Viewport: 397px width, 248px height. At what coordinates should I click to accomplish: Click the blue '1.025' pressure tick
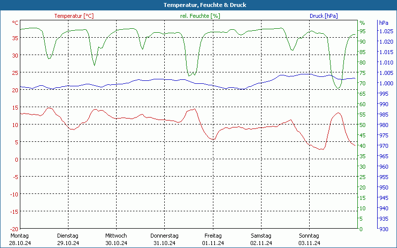(386, 31)
